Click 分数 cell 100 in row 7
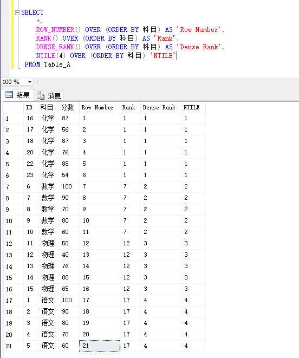The image size is (299, 358). click(69, 186)
